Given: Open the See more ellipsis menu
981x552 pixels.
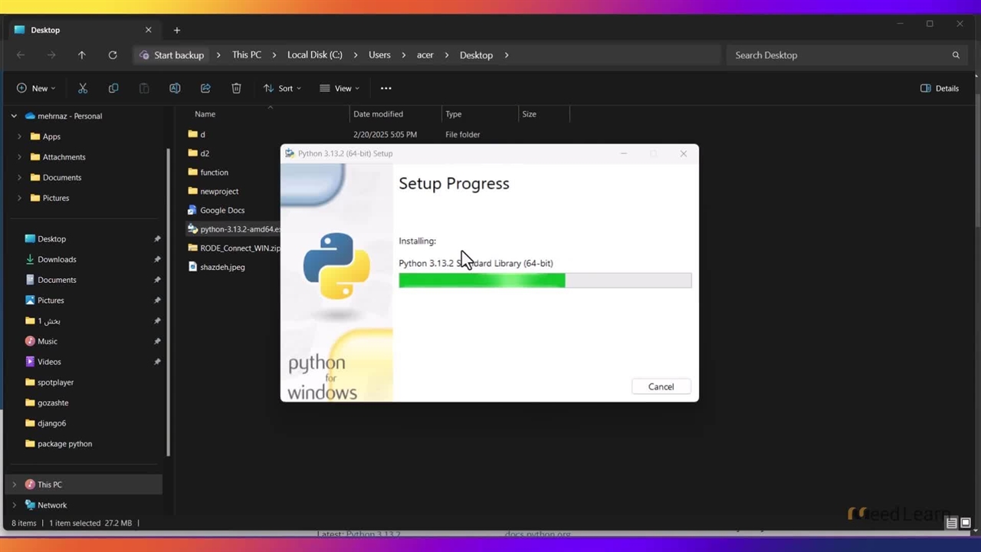Looking at the screenshot, I should pos(386,88).
